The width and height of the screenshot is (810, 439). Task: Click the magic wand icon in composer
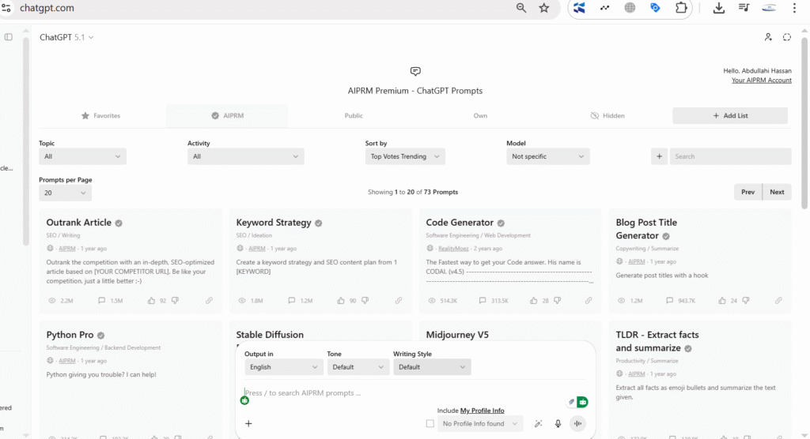point(538,423)
